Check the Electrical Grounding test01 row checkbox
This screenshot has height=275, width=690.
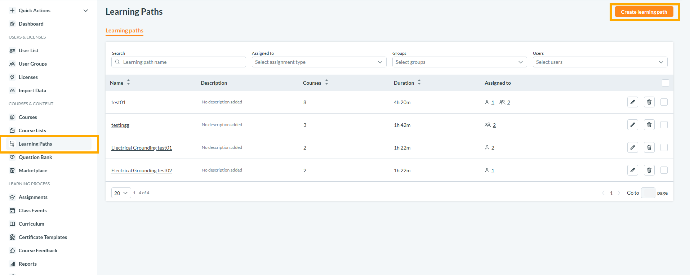(x=664, y=147)
